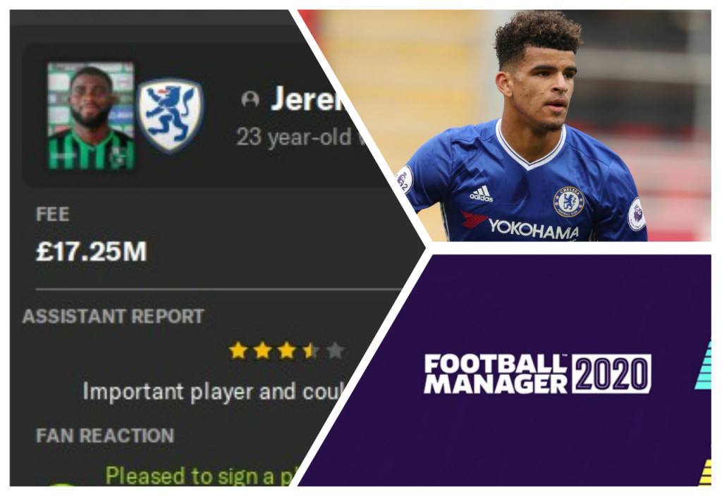The width and height of the screenshot is (722, 496).
Task: Click the Football Manager 2020 logo
Action: [x=537, y=373]
